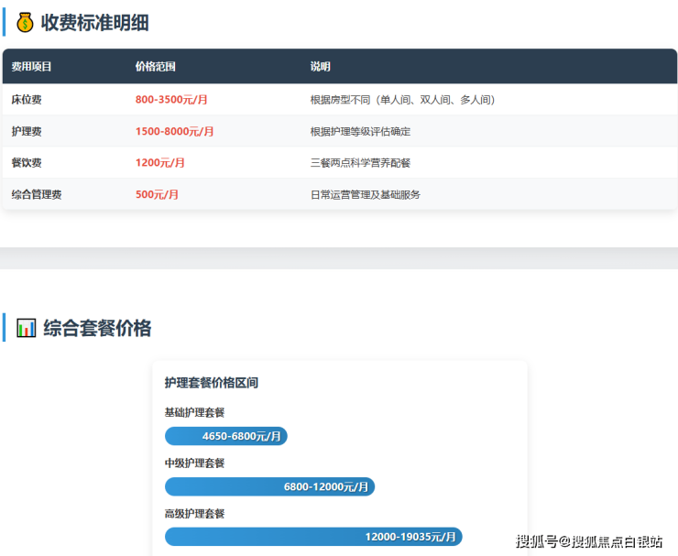Click the 500元/月 management fee price
The height and width of the screenshot is (556, 678).
click(x=157, y=195)
